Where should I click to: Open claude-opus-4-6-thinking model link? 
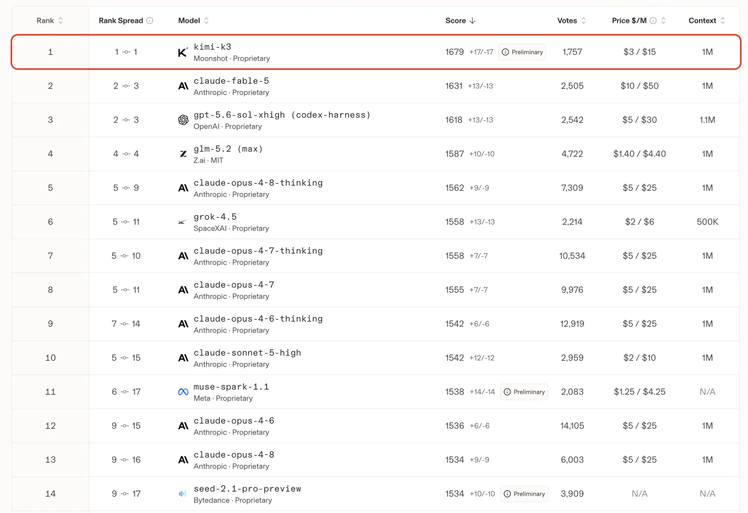click(258, 319)
